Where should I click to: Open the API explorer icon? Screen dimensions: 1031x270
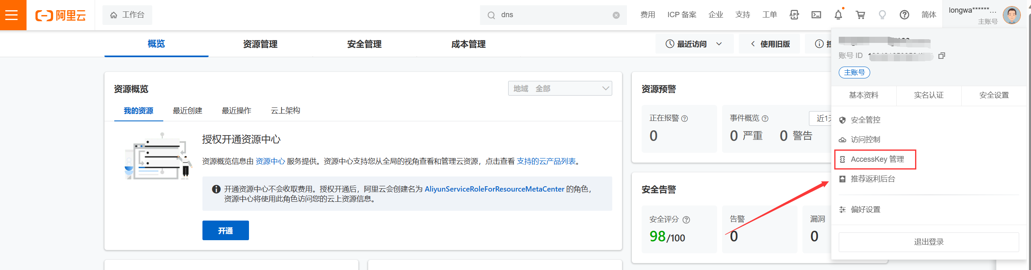[794, 15]
